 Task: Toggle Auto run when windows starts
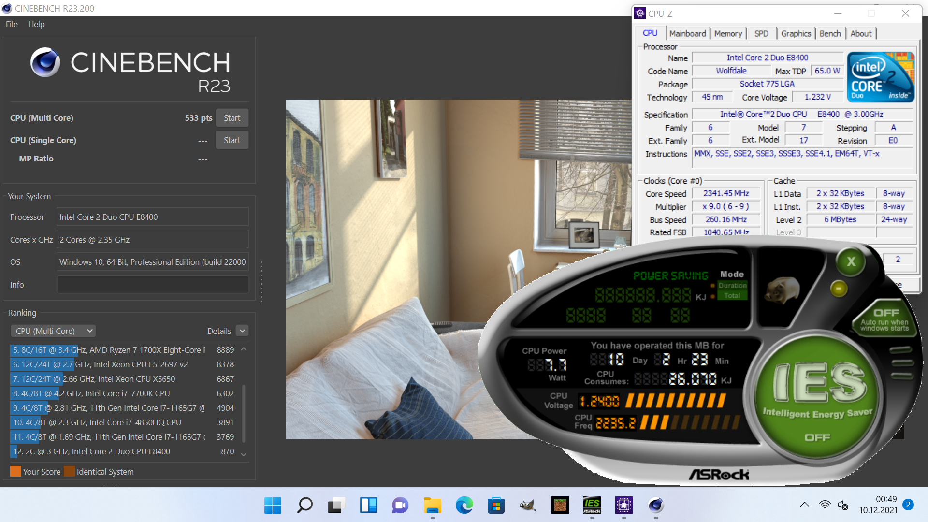(x=885, y=319)
